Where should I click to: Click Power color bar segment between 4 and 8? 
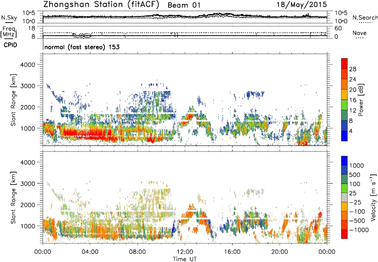pyautogui.click(x=344, y=125)
